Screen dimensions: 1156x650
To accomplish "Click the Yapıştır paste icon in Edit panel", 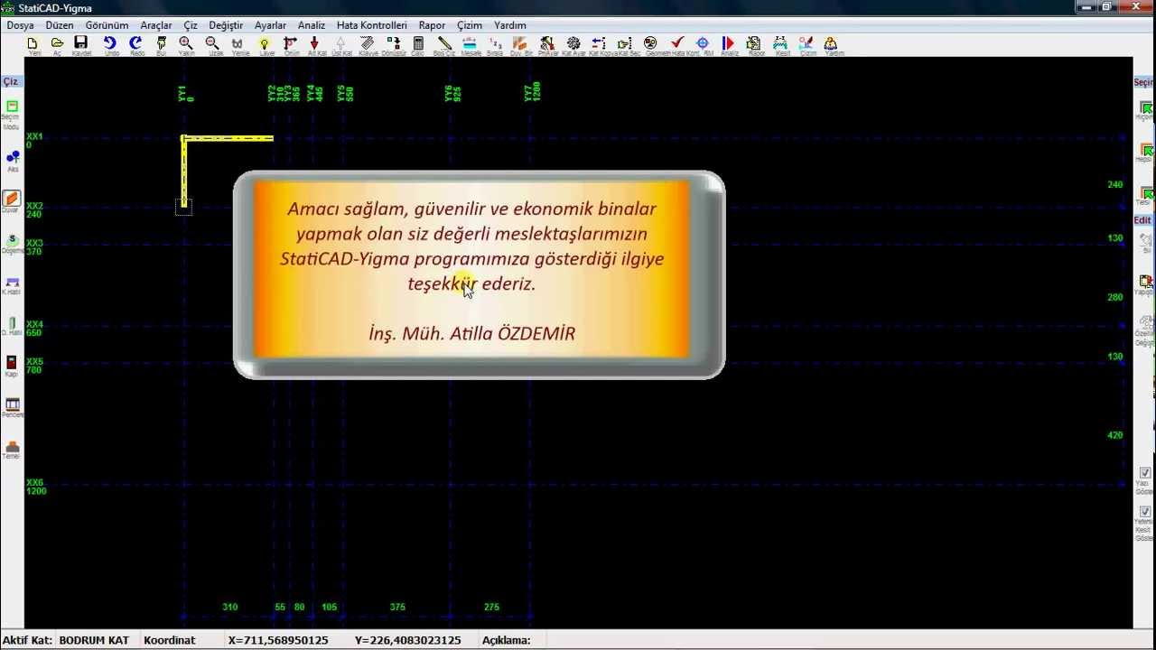I will click(x=1146, y=285).
